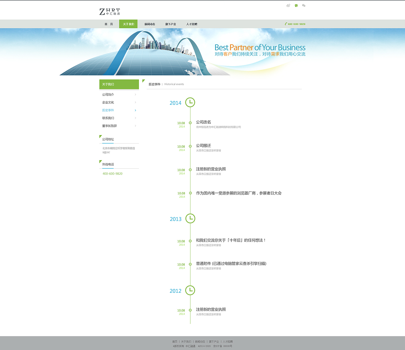Click the 2013 clock icon on timeline
The width and height of the screenshot is (405, 350).
[190, 218]
